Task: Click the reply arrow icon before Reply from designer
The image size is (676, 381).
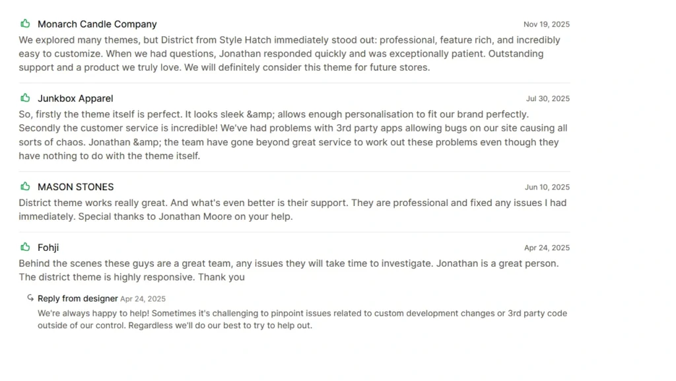Action: pos(30,298)
